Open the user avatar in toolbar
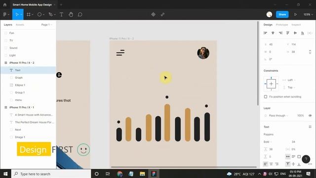This screenshot has width=316, height=178. [x=269, y=14]
